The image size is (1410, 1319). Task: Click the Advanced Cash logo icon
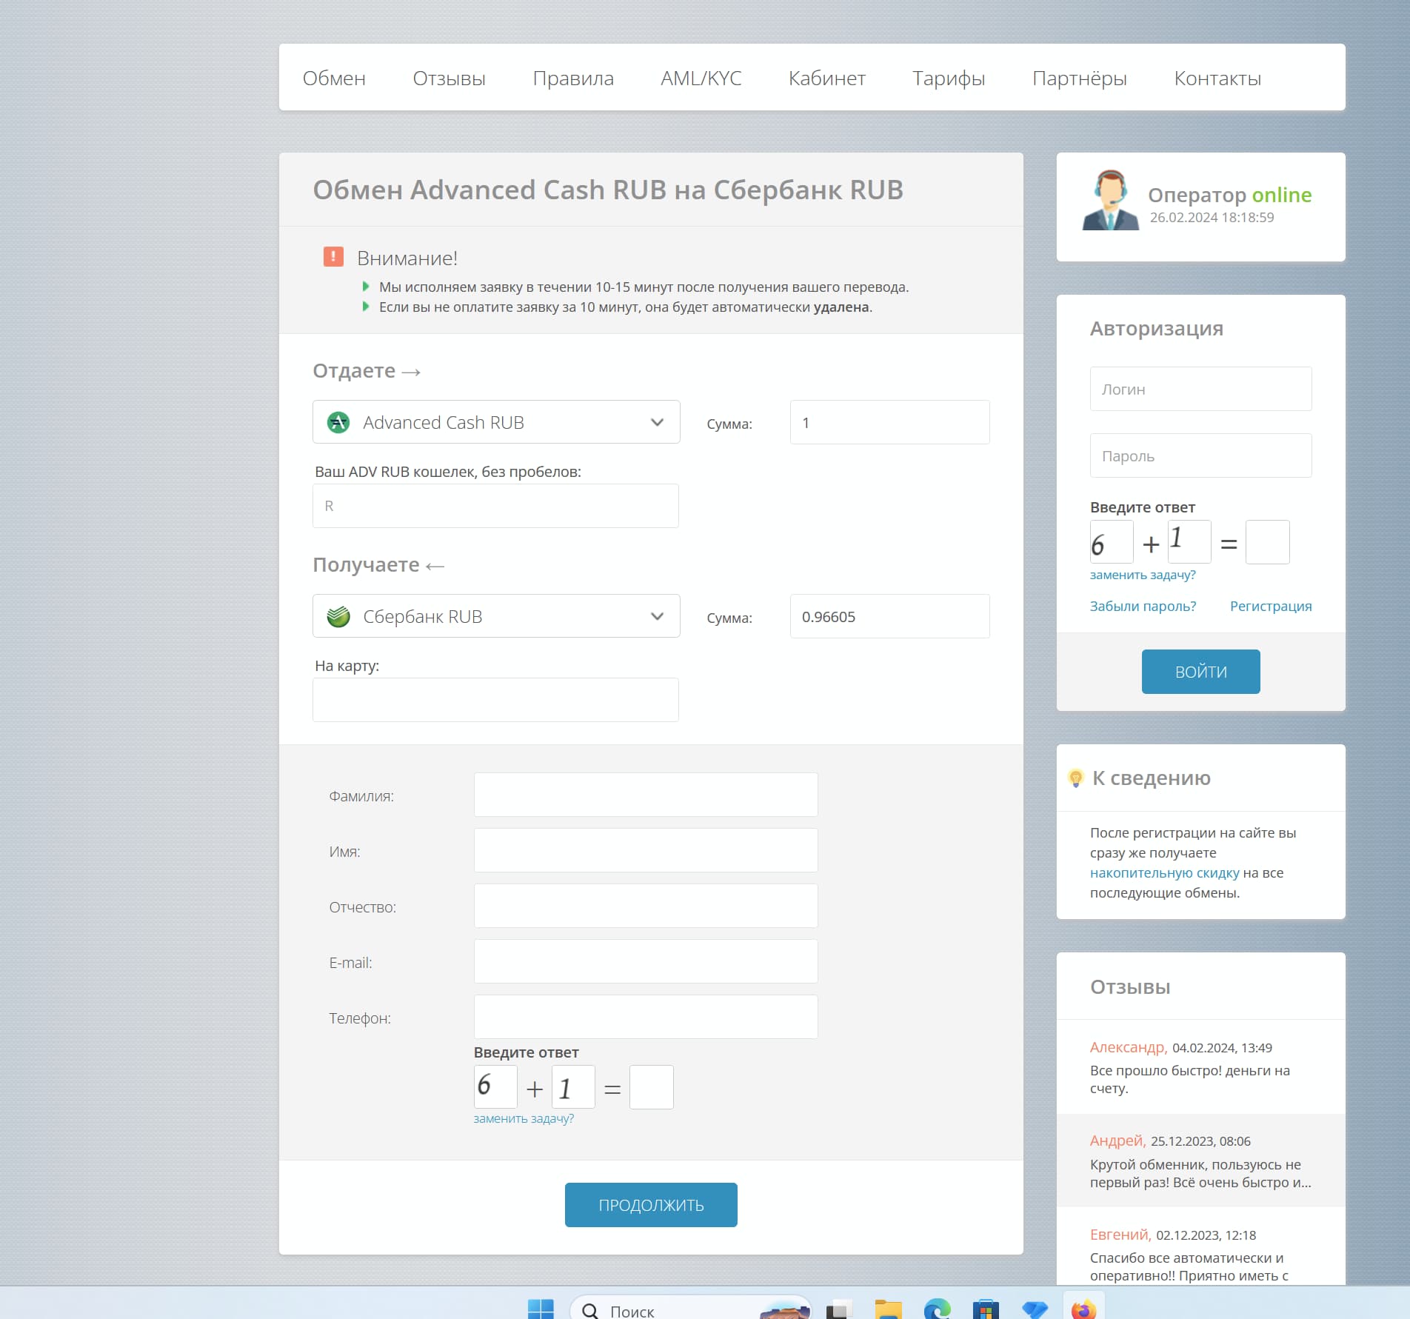(x=338, y=422)
